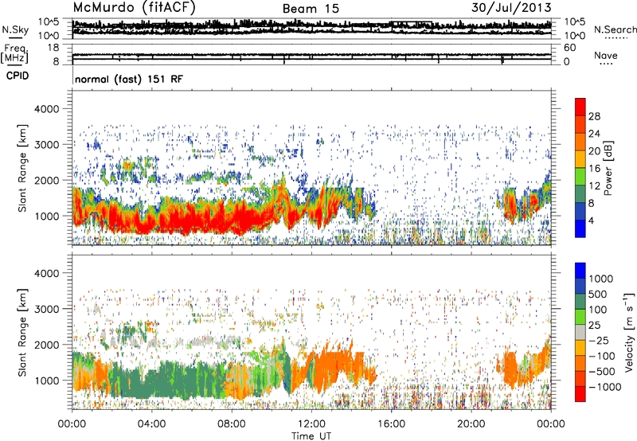
Task: Click the 4 tick on power colorbar
Action: click(591, 220)
